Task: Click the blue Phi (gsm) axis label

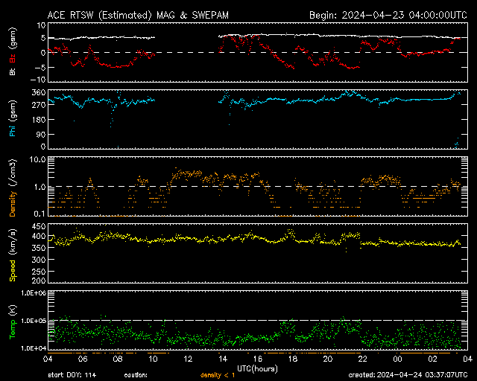Action: [x=12, y=121]
